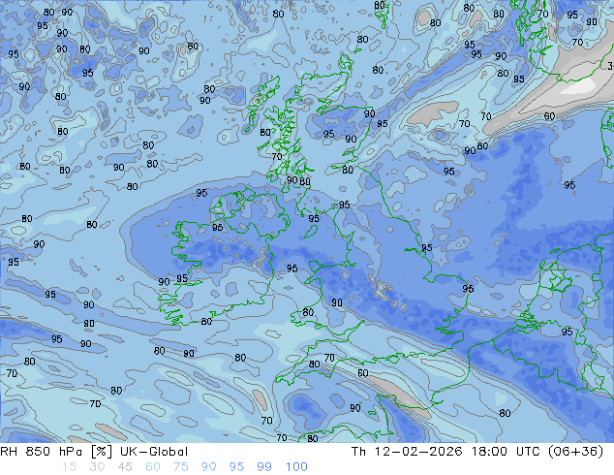Click legend value '30'
Screen dimensions: 614x475
click(97, 467)
